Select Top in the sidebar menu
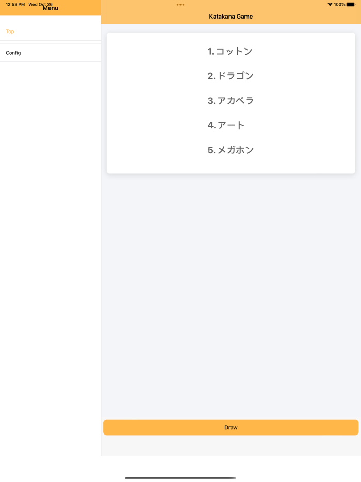The image size is (361, 482). coord(9,31)
